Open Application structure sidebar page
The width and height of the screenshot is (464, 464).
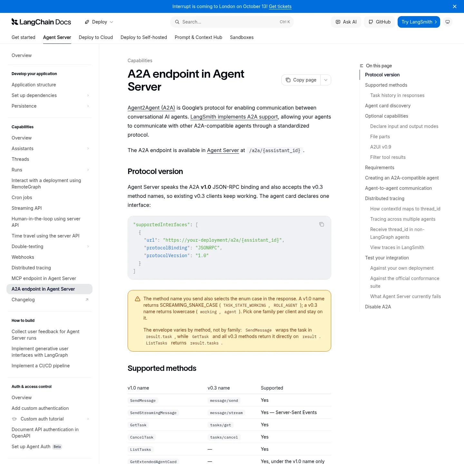click(x=49, y=85)
